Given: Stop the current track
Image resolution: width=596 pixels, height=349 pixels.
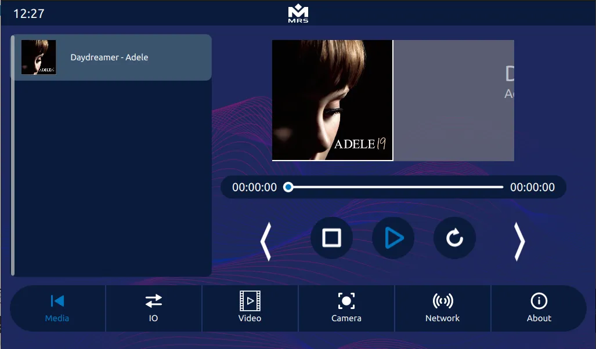Looking at the screenshot, I should pos(331,238).
